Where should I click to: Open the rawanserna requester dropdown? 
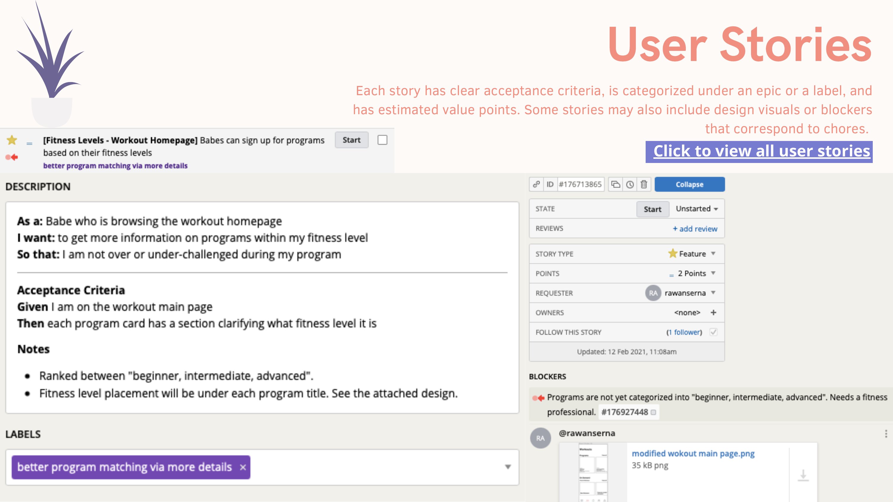(x=713, y=293)
